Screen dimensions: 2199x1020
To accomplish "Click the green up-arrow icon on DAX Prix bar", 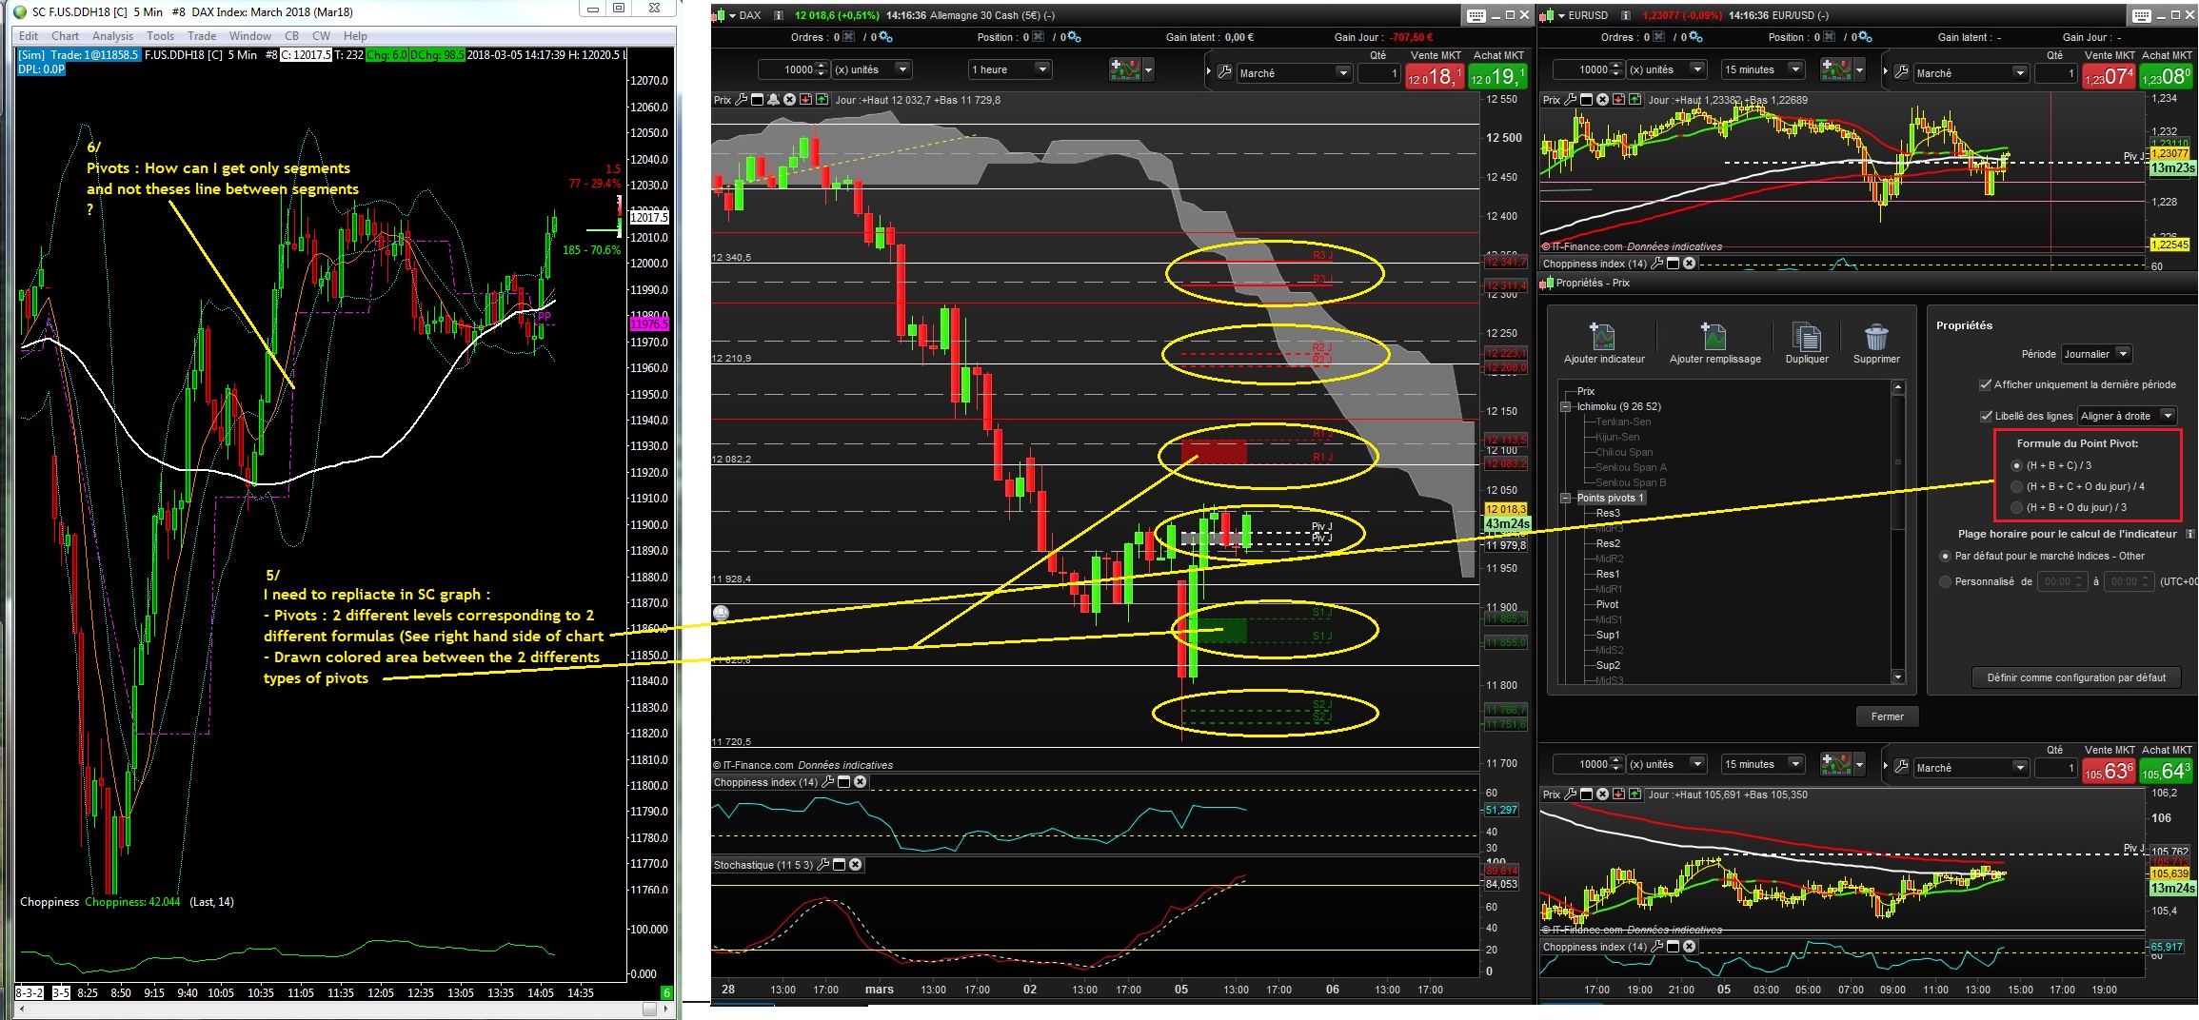I will click(x=822, y=100).
